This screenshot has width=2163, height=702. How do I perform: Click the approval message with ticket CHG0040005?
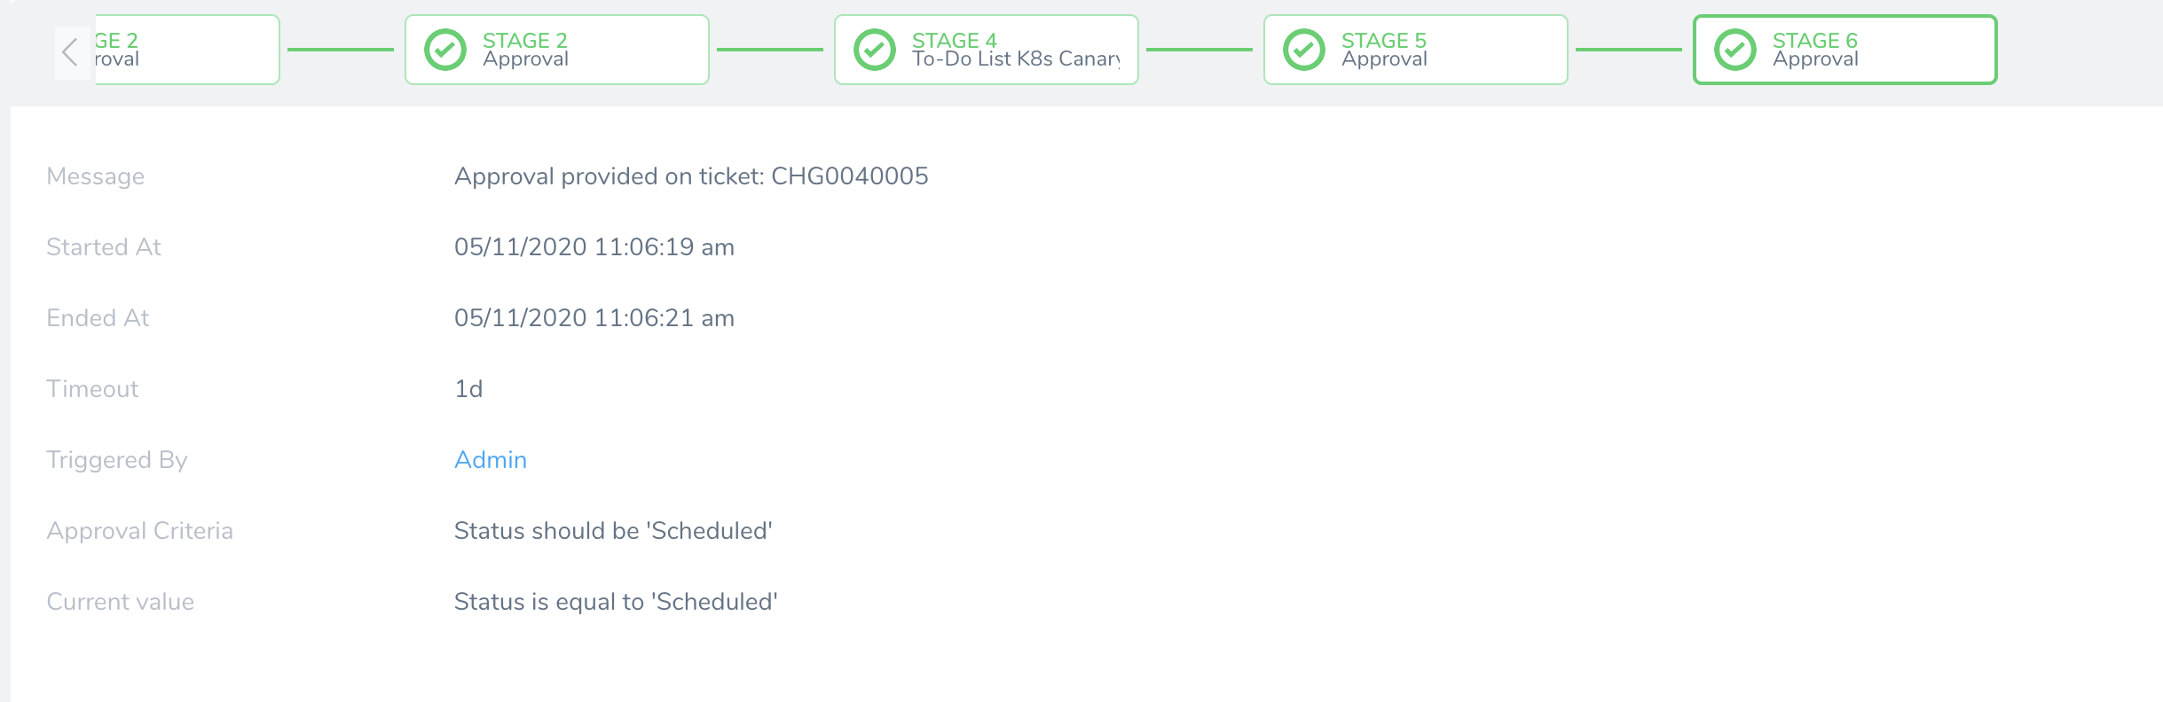point(691,176)
